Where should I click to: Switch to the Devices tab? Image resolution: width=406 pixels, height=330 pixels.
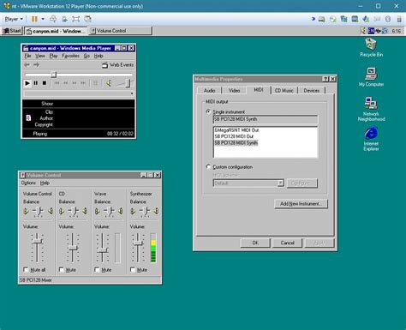click(312, 91)
